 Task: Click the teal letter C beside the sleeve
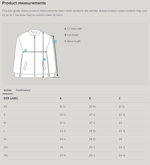pos(56,42)
